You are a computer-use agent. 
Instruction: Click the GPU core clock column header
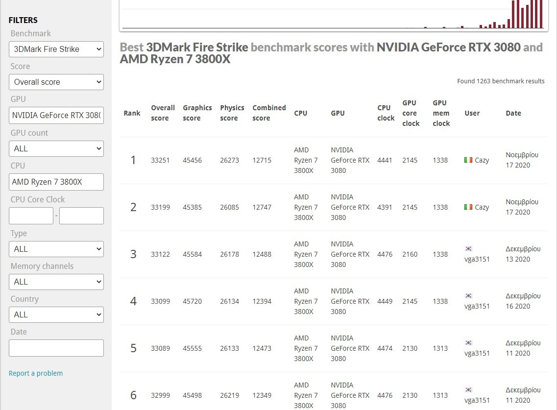(411, 113)
